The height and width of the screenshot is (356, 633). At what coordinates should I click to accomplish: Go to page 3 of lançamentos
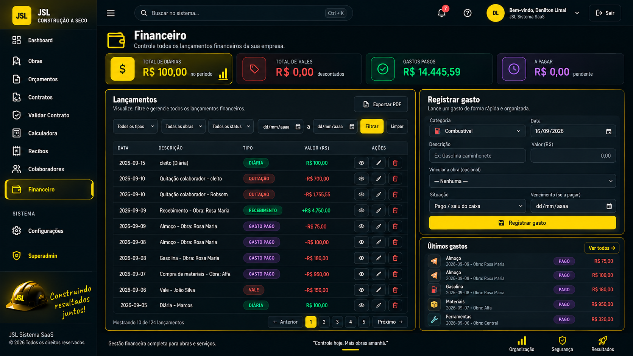(x=337, y=322)
